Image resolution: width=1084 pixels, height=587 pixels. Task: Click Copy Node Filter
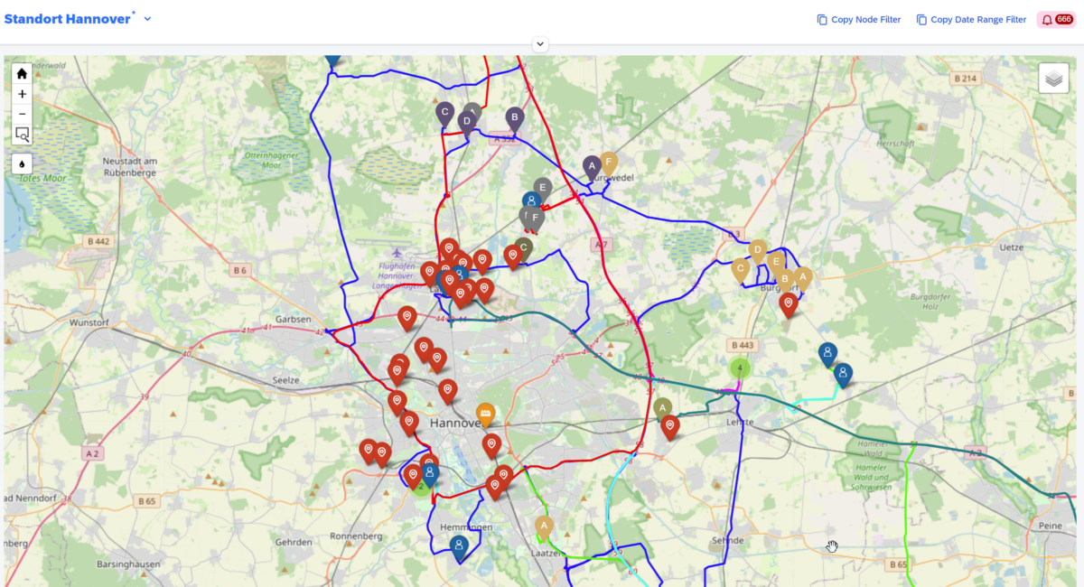pyautogui.click(x=858, y=20)
